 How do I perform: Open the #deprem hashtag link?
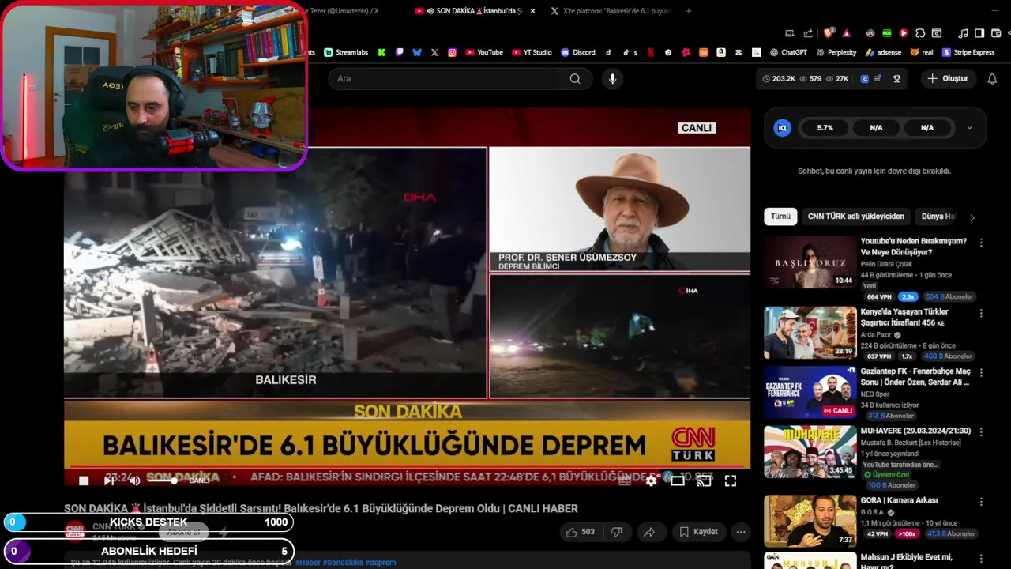tap(381, 563)
